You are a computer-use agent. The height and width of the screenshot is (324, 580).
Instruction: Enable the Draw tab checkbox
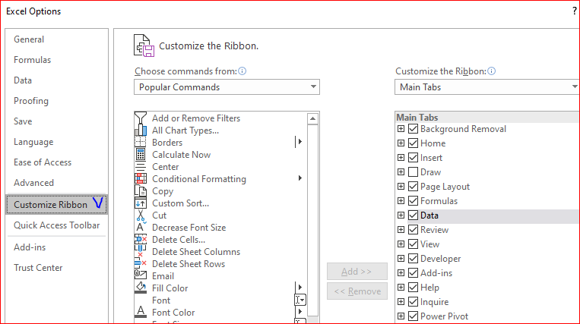click(x=413, y=172)
